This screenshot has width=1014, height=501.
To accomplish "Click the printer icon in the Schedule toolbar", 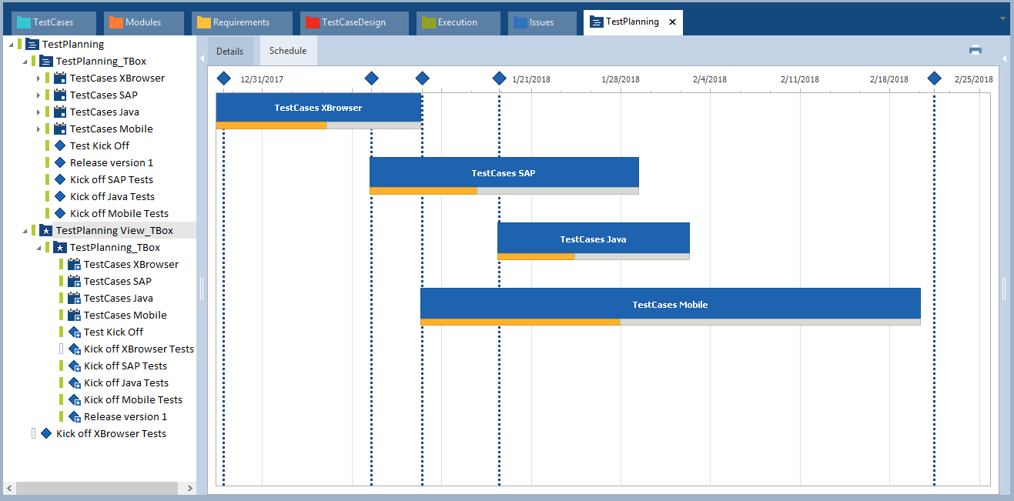I will point(975,50).
